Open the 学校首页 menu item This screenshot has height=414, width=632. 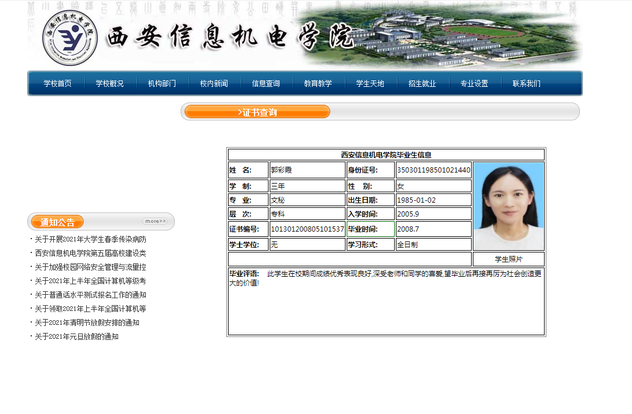[58, 83]
